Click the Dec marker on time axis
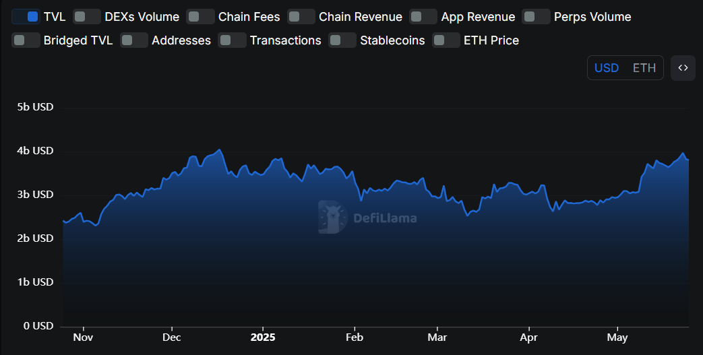The width and height of the screenshot is (703, 355). pyautogui.click(x=172, y=337)
